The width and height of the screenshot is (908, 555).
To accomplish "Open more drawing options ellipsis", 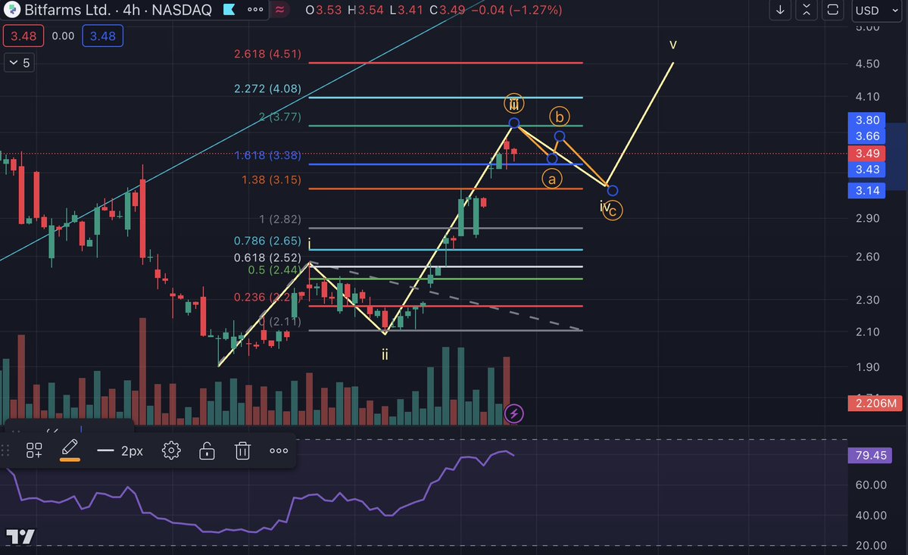I will [x=279, y=451].
